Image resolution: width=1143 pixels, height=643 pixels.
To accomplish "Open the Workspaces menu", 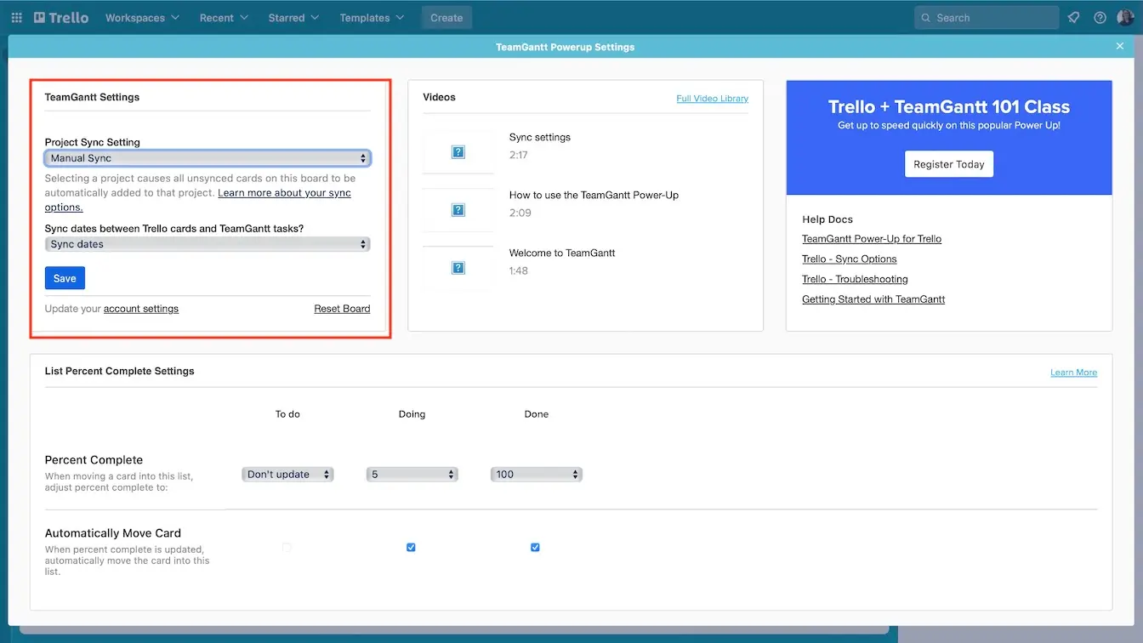I will [x=142, y=18].
